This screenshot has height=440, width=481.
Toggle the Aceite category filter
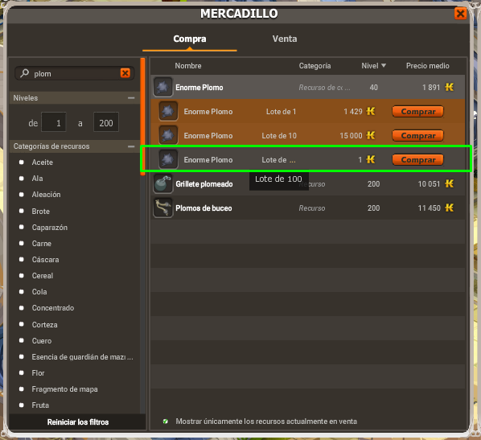click(x=22, y=162)
